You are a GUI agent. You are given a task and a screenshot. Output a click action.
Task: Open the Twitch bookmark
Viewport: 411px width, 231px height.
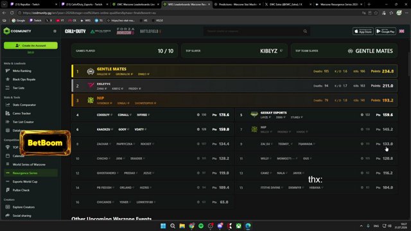(x=35, y=21)
